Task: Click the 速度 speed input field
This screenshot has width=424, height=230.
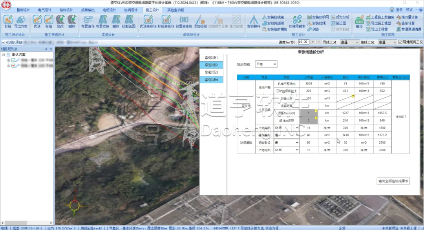Action: pos(303,42)
